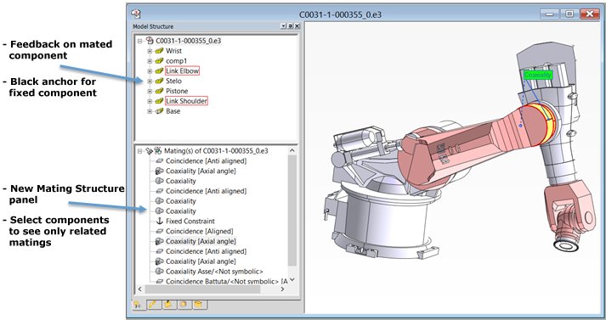606x320 pixels.
Task: Collapse the C0031-1-000355_0.e3 root node
Action: (140, 41)
